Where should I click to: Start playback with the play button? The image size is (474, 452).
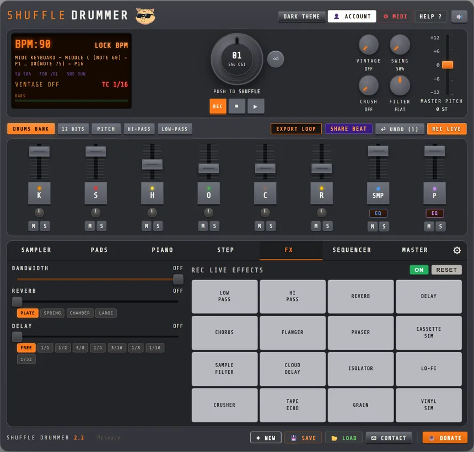[255, 106]
